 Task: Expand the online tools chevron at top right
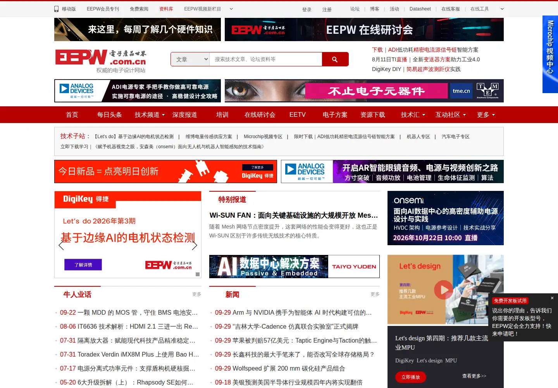tap(502, 9)
